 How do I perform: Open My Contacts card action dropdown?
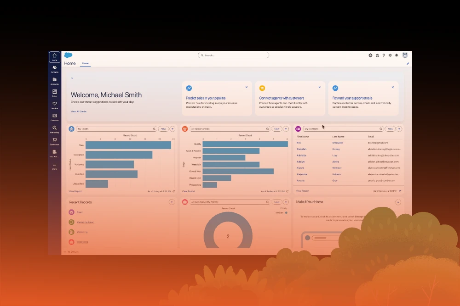pos(399,129)
